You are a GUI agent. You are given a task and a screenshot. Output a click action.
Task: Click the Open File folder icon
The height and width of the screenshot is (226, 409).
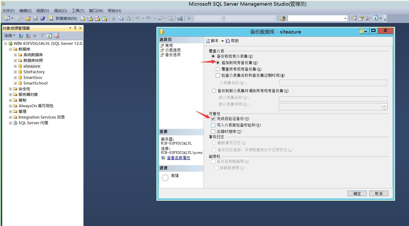coord(28,18)
